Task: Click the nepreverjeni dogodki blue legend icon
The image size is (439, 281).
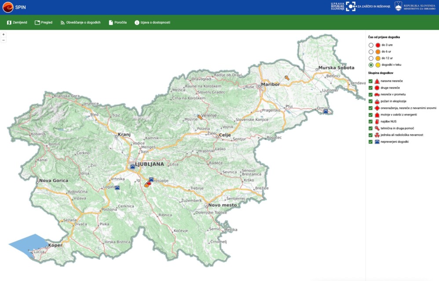Action: point(377,142)
